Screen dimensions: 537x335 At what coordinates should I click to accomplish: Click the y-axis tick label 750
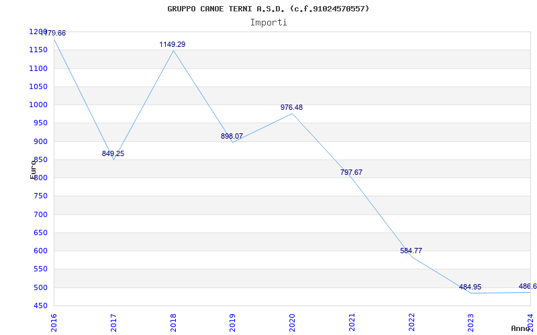[41, 196]
